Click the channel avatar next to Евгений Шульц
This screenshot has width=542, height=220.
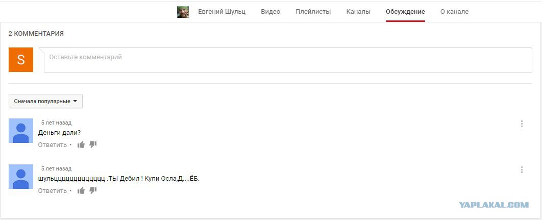[x=183, y=12]
